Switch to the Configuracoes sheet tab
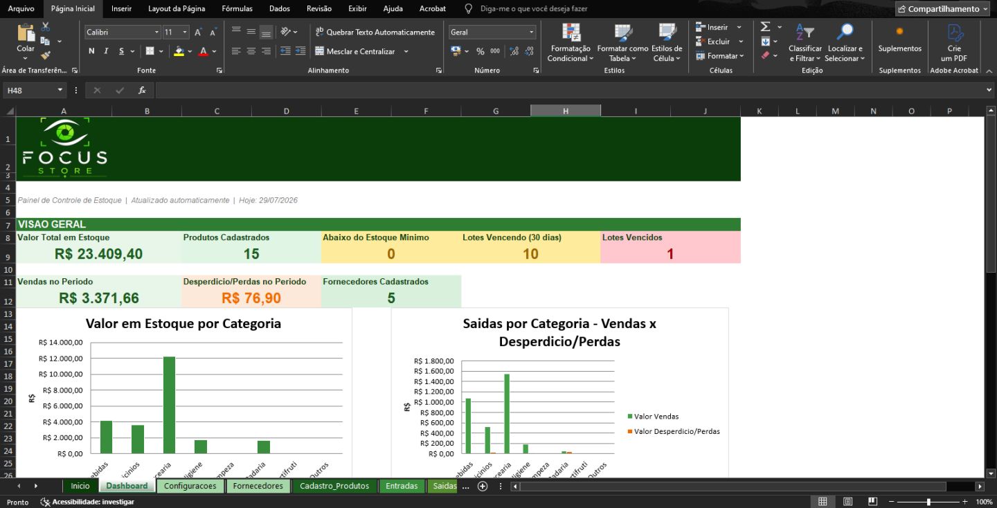The image size is (997, 508). (x=190, y=486)
